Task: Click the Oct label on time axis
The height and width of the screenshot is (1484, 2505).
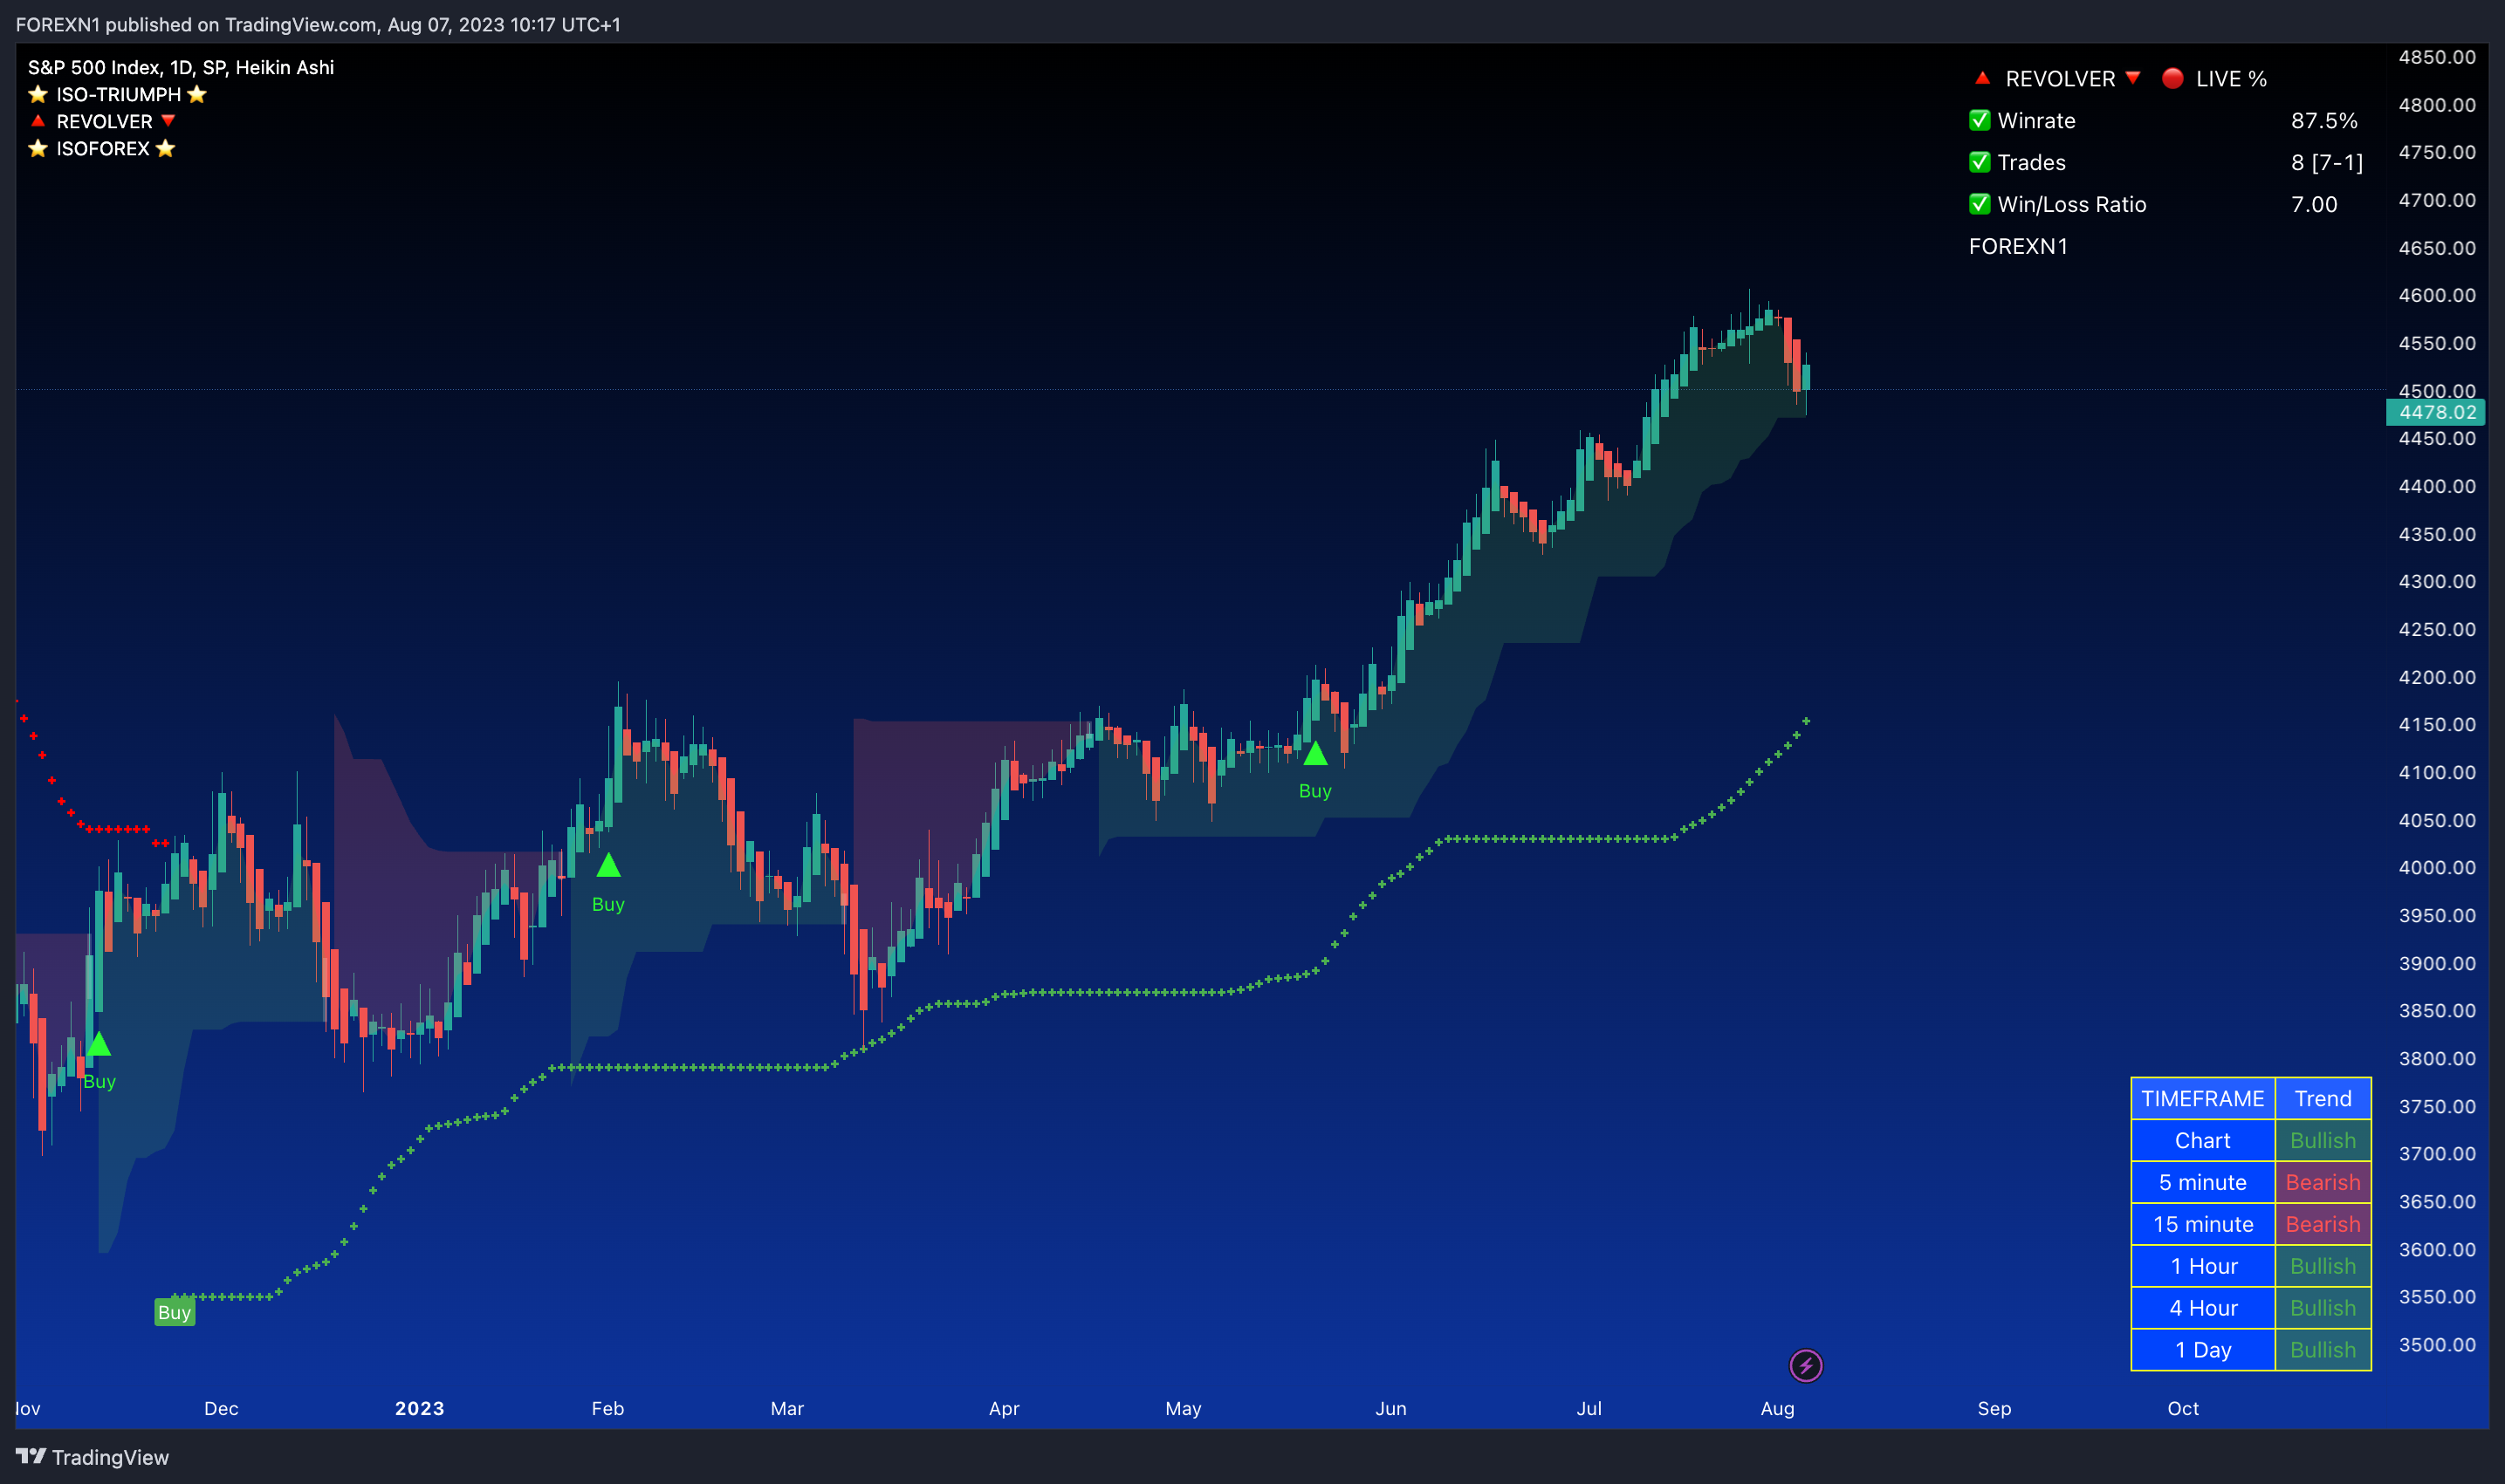Action: click(2183, 1408)
